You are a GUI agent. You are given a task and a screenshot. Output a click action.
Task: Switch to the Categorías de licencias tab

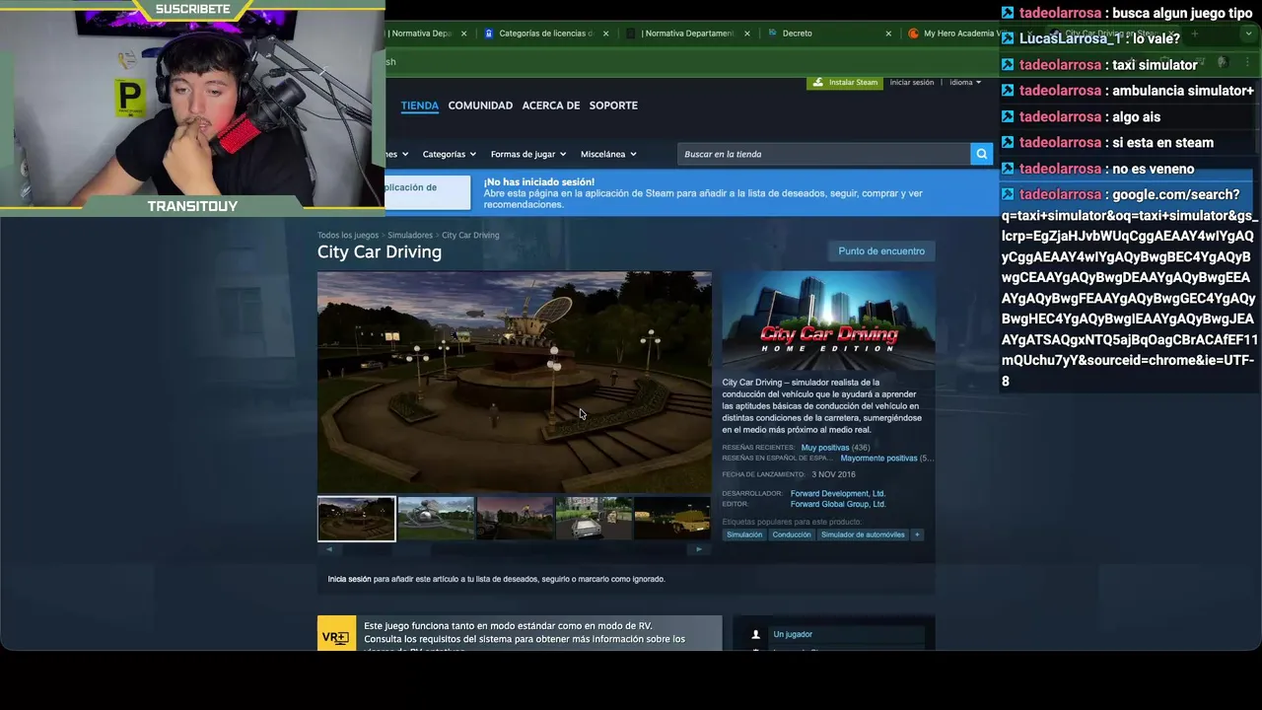546,34
